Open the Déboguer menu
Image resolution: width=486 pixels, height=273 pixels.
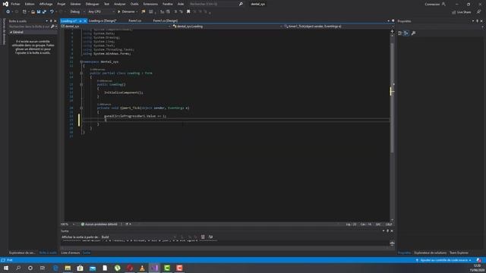(x=92, y=4)
